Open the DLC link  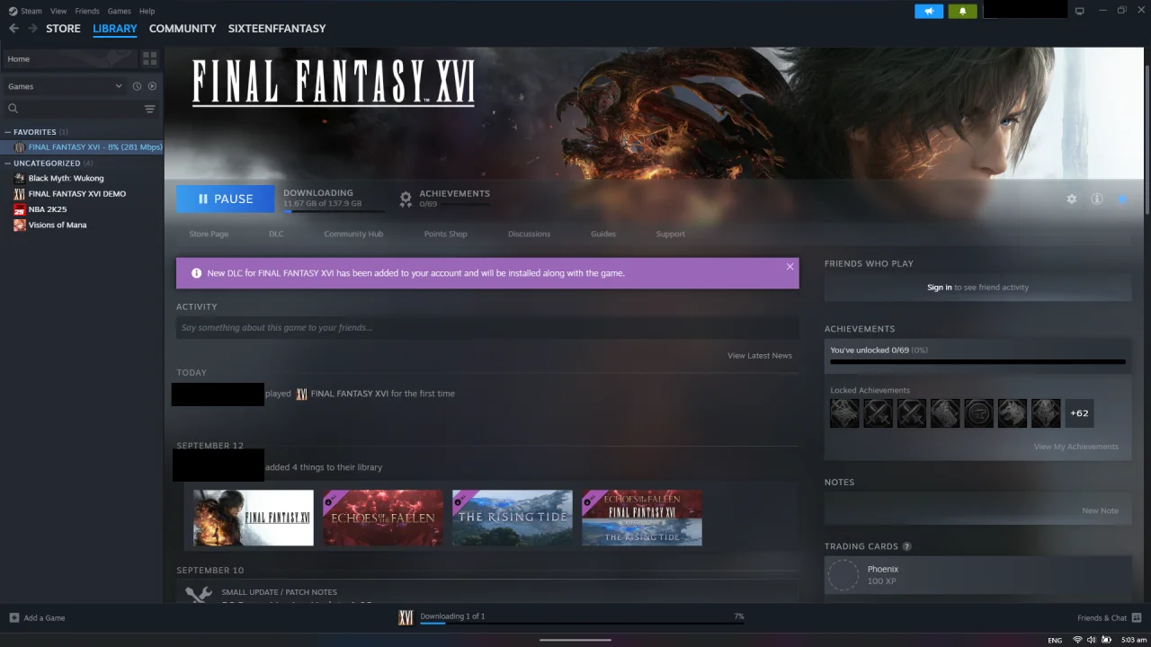pos(276,234)
